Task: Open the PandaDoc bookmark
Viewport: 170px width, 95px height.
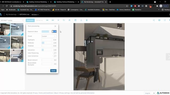Action: pos(137,10)
